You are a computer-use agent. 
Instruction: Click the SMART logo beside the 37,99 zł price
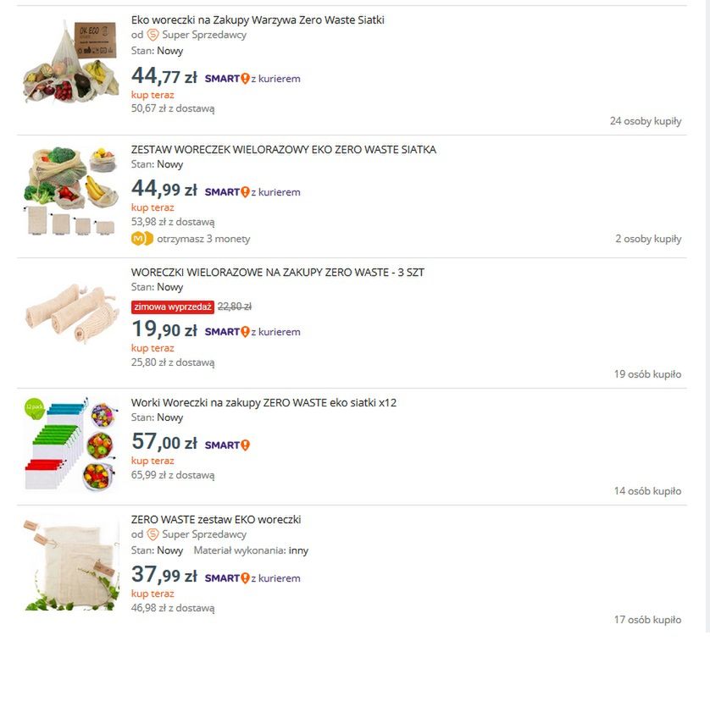point(227,578)
